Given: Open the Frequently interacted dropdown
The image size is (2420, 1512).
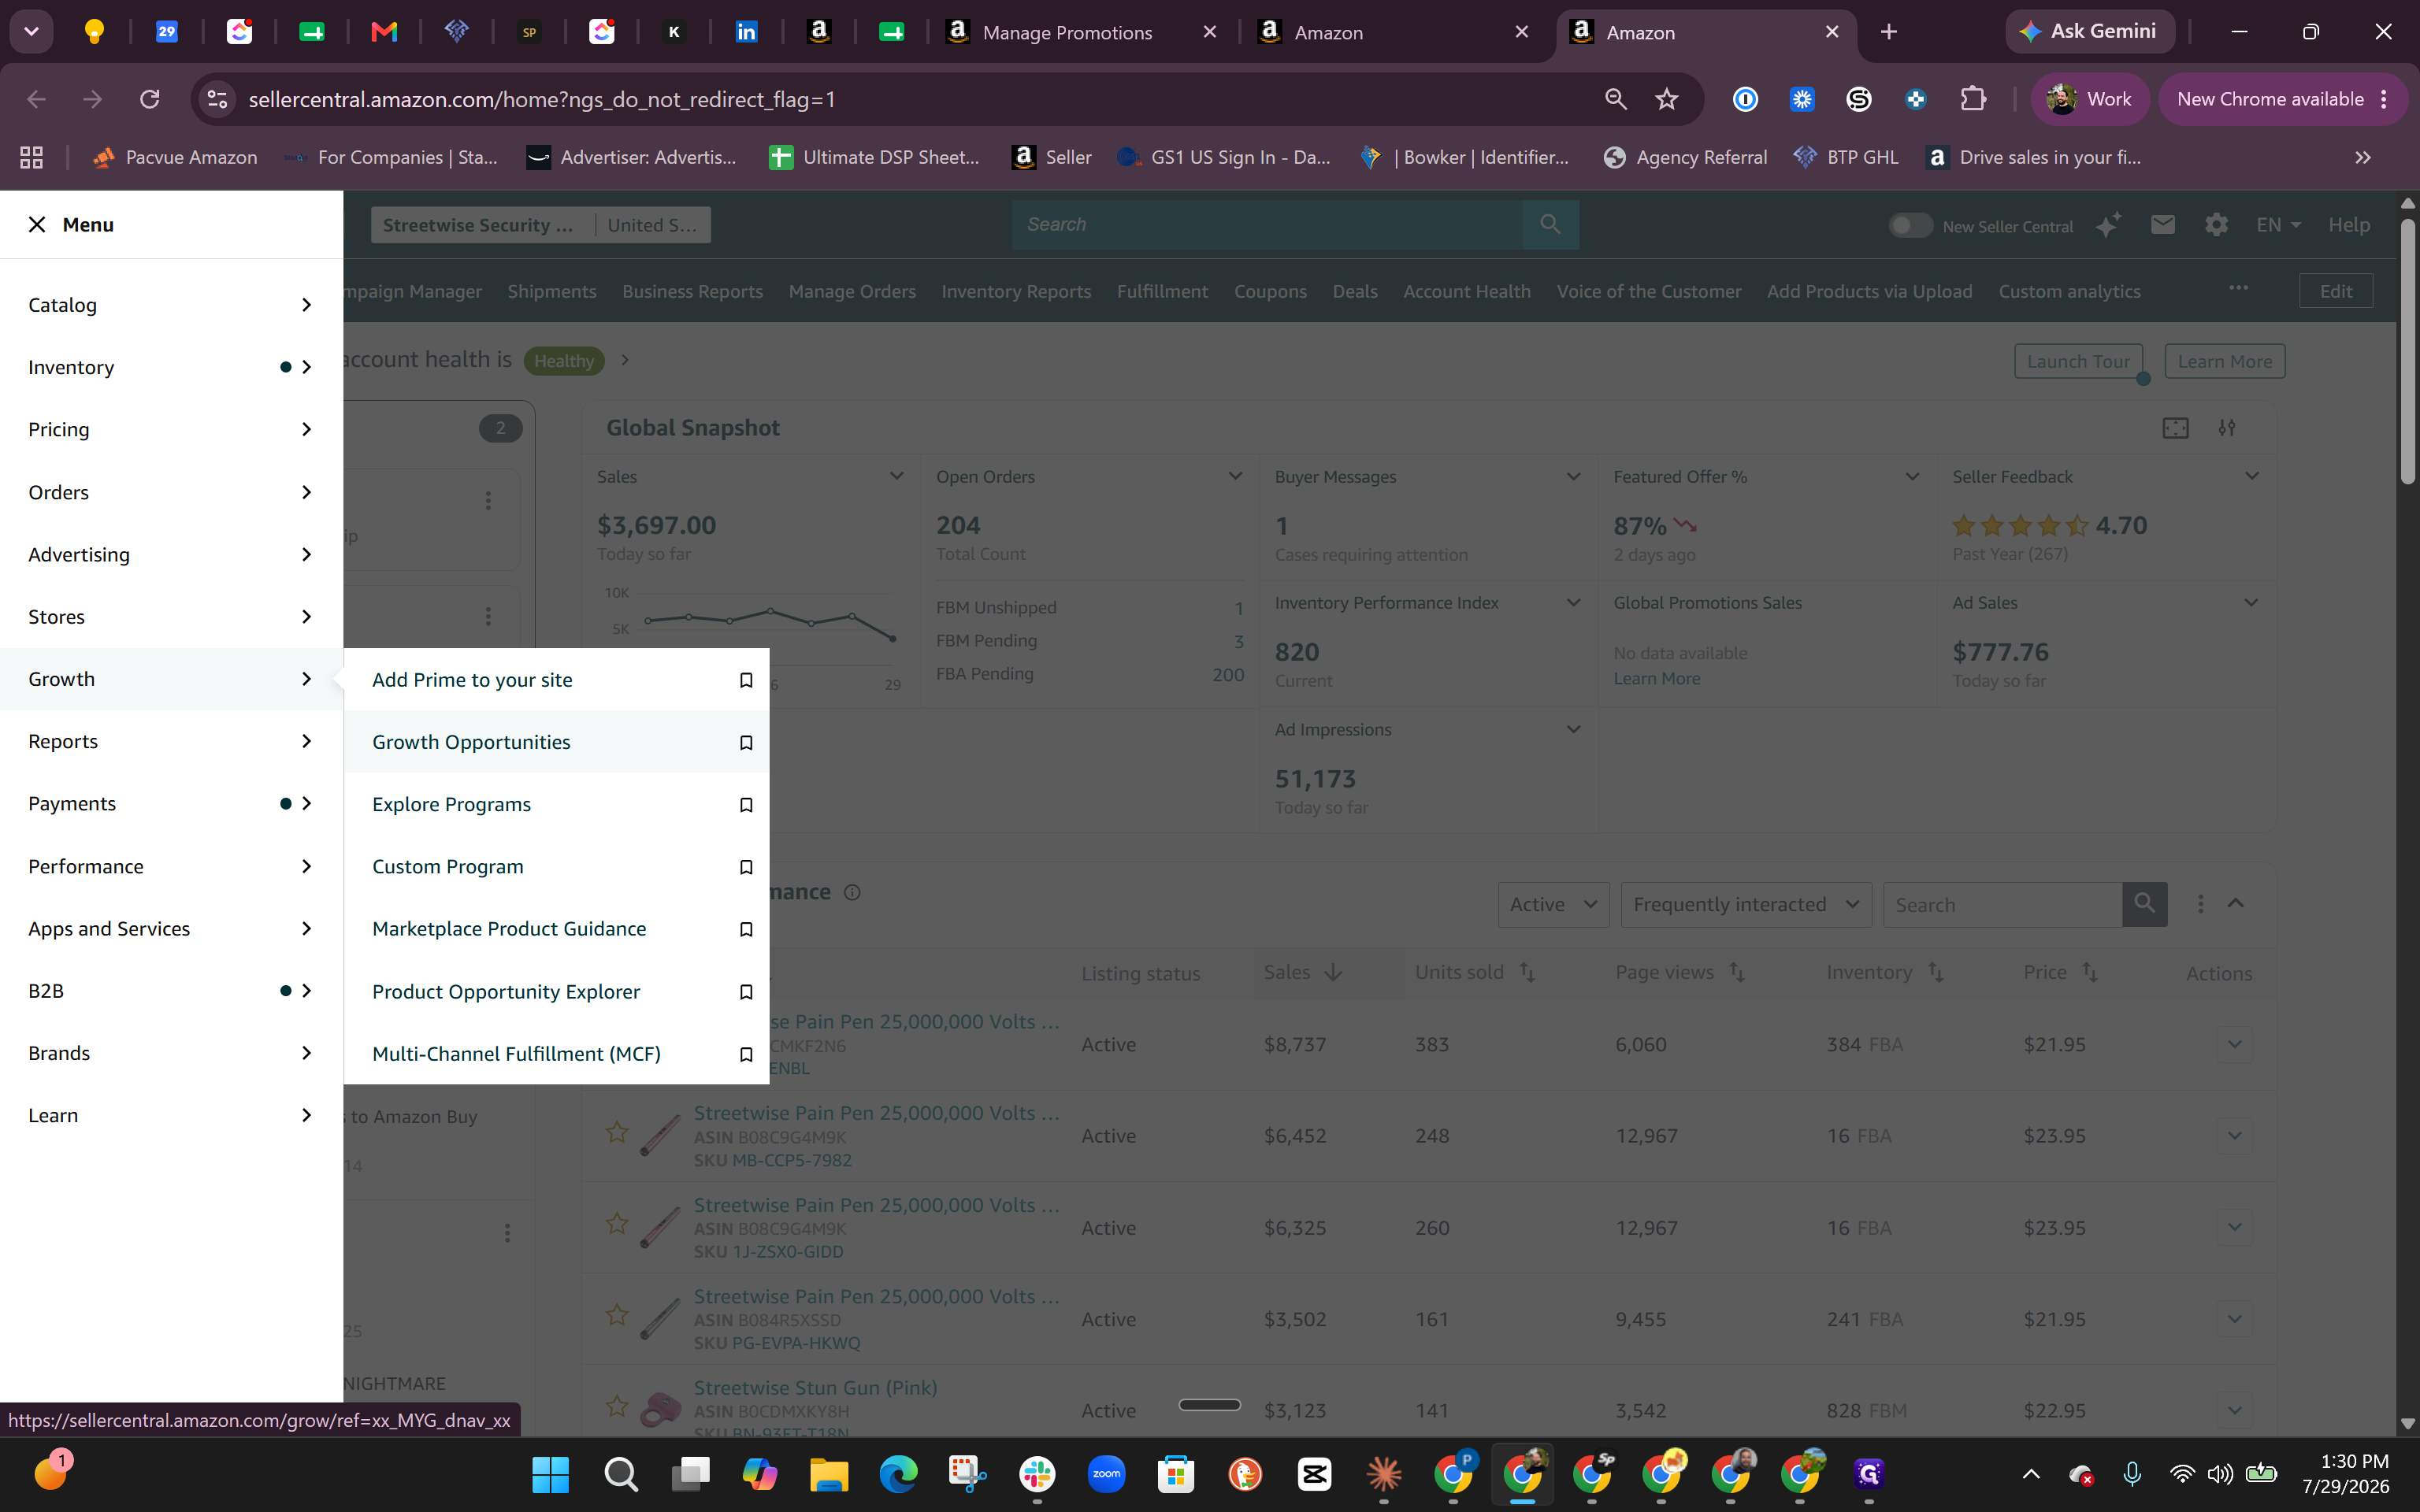Looking at the screenshot, I should pyautogui.click(x=1746, y=904).
